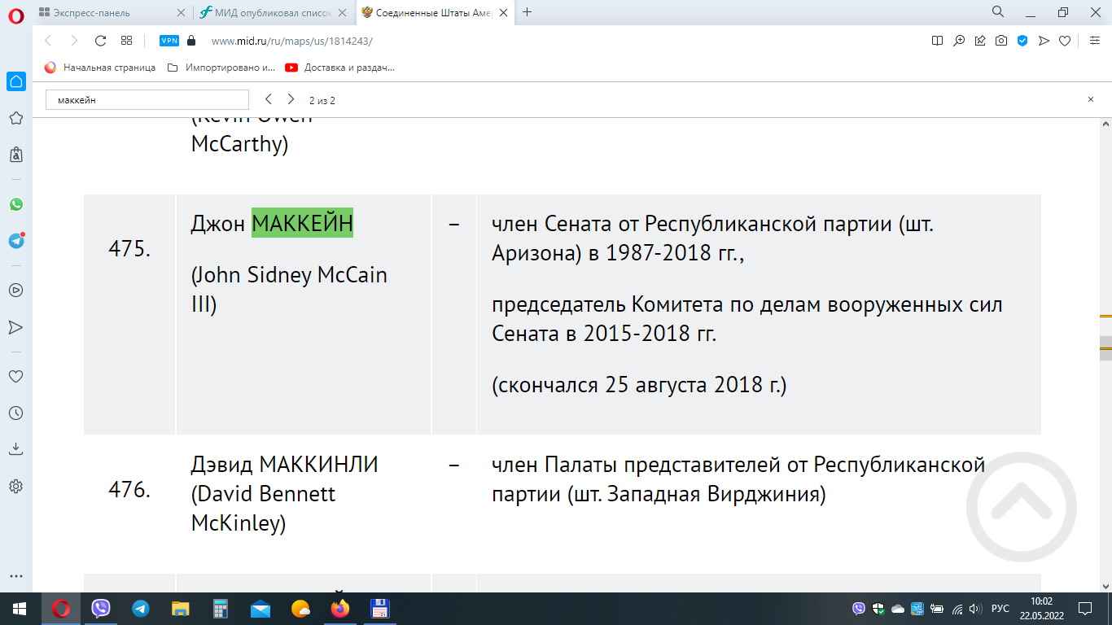Toggle the VPN badge in the address bar
Screen dimensions: 1112x625
pyautogui.click(x=169, y=41)
